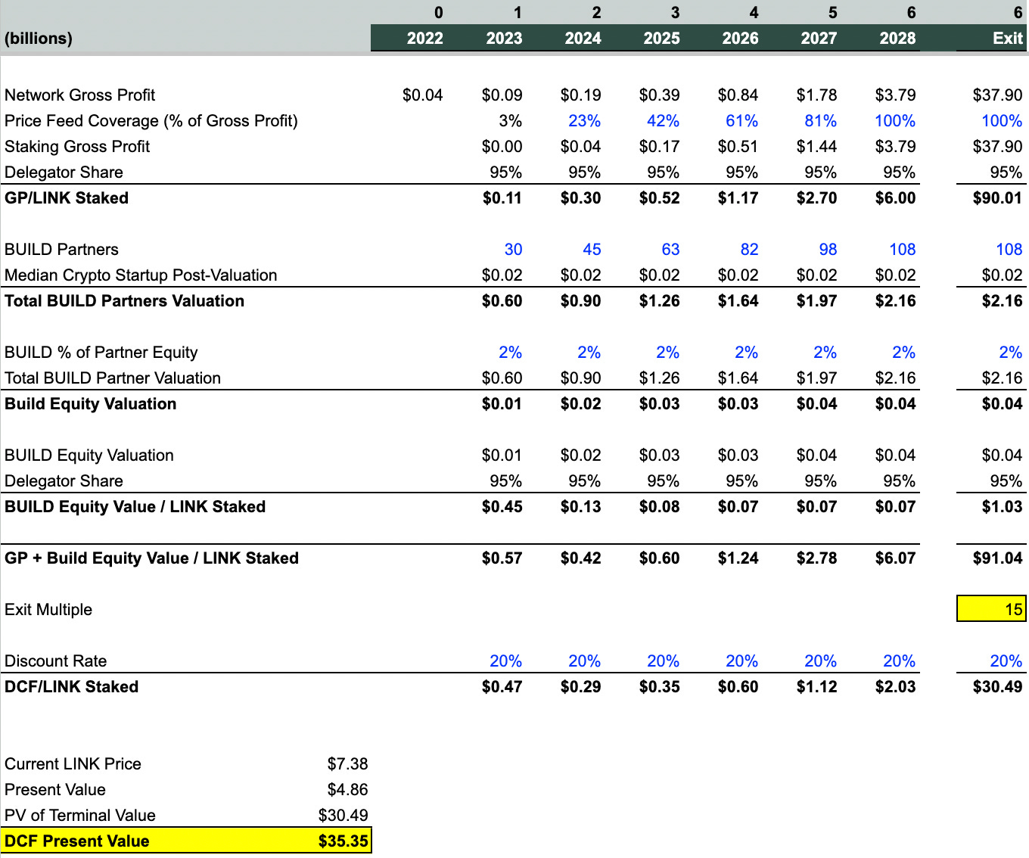Select the period number 3 above 2025
The height and width of the screenshot is (858, 1029).
675,12
